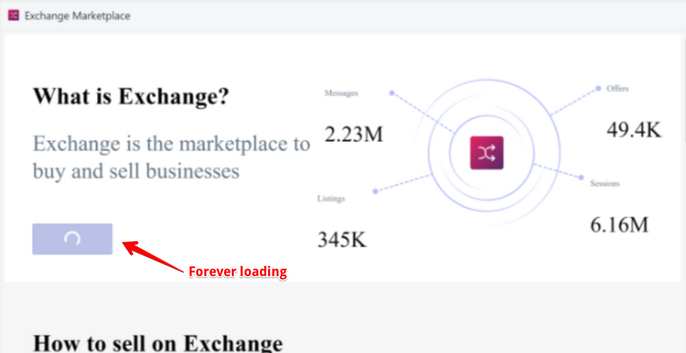Click the marketplace description paragraph
Screen dimensions: 686x353
coord(171,157)
